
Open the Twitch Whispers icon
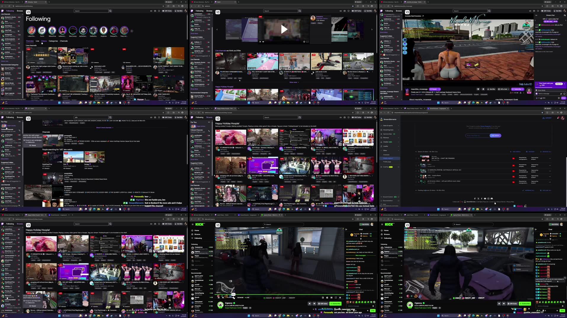[x=159, y=11]
